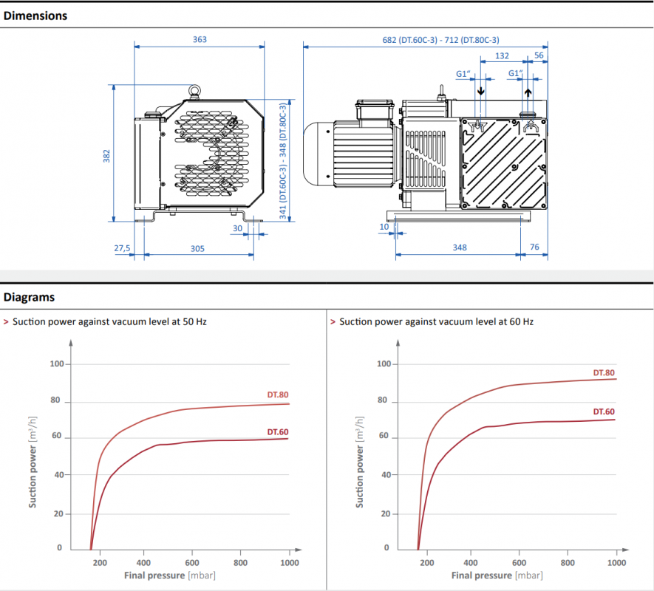Click the 382 height dimension label
The height and width of the screenshot is (591, 654).
[106, 156]
